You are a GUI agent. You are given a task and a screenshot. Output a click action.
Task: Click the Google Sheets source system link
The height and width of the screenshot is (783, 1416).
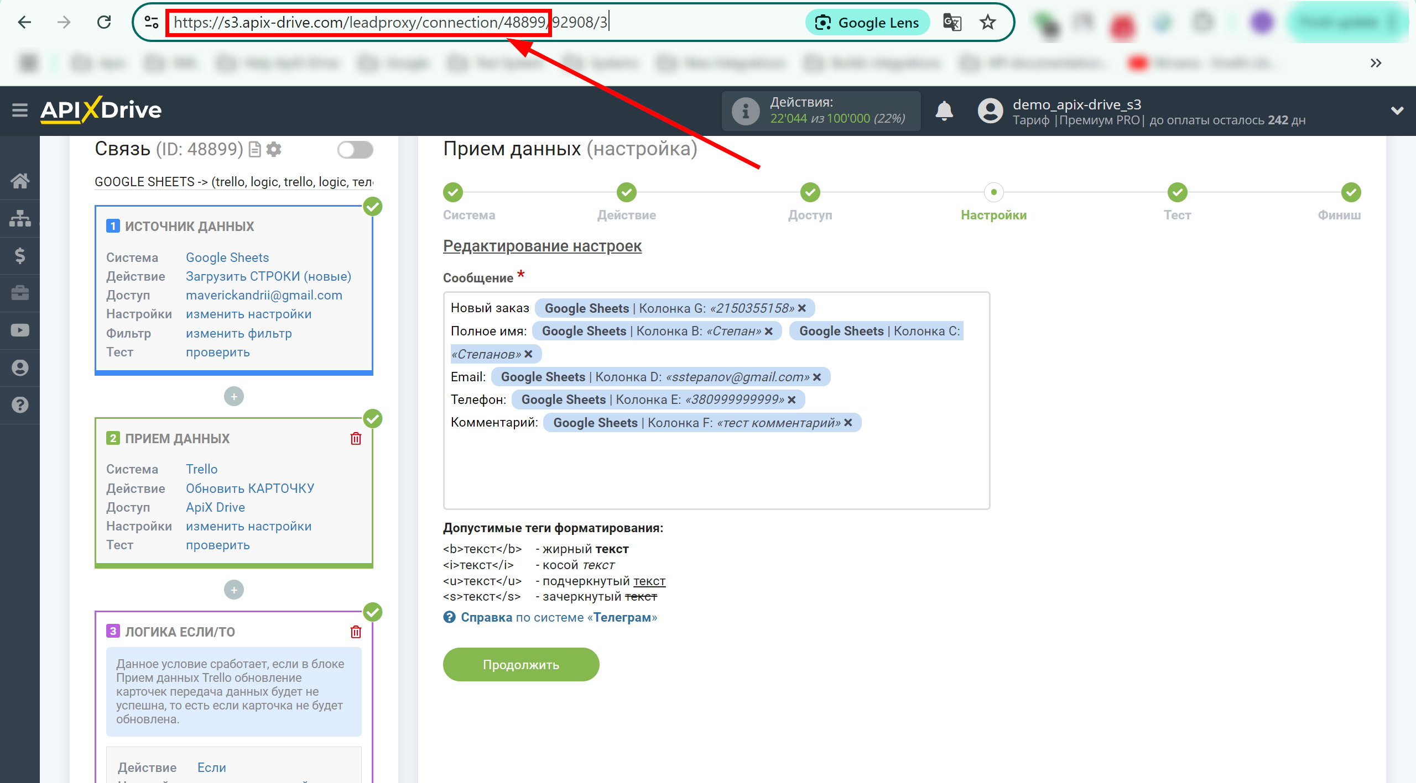click(227, 258)
